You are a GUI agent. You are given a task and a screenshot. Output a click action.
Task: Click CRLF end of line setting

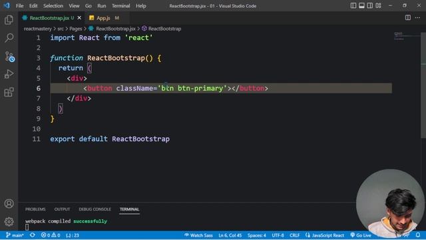pos(294,235)
